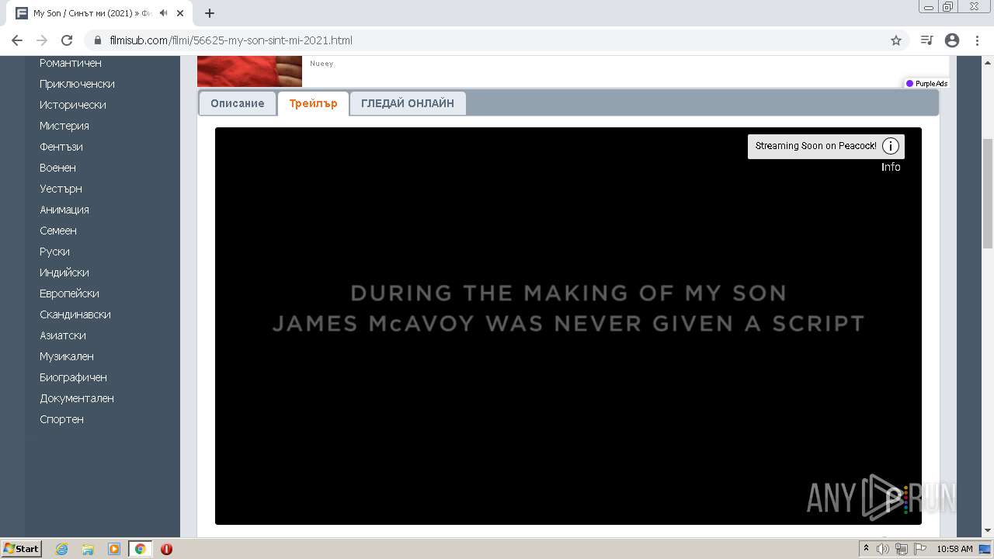The image size is (994, 559).
Task: Open Internet Explorer from taskbar
Action: click(61, 549)
